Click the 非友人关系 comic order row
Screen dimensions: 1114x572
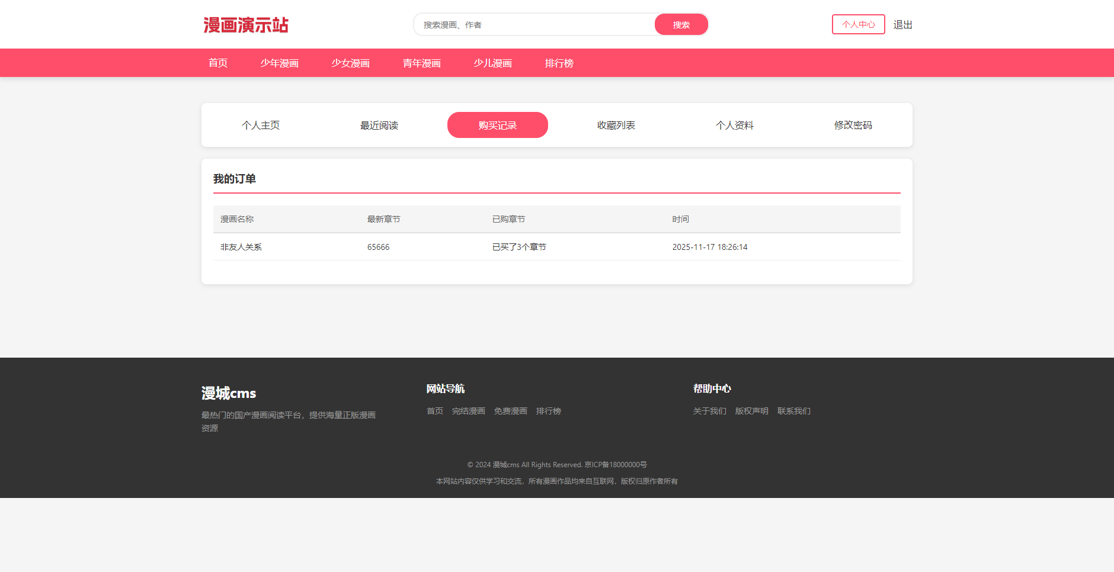(241, 247)
